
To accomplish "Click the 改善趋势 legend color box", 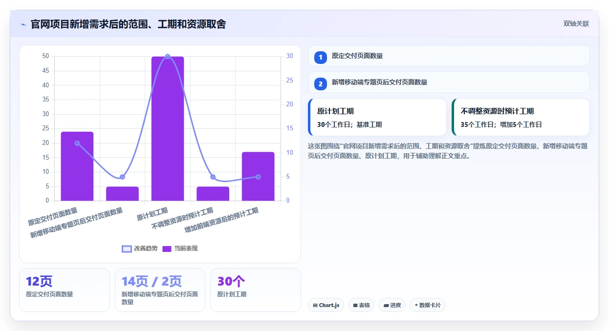I will pos(127,249).
